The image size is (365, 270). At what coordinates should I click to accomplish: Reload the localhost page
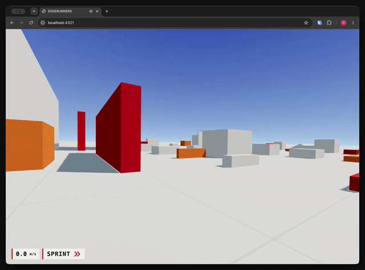tap(31, 23)
